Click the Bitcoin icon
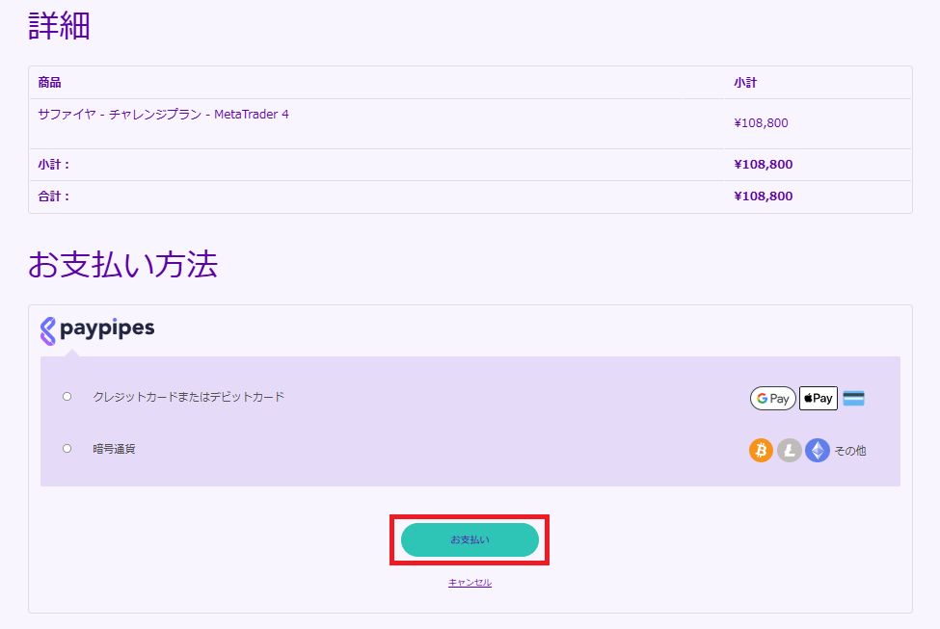Image resolution: width=940 pixels, height=629 pixels. (x=761, y=450)
